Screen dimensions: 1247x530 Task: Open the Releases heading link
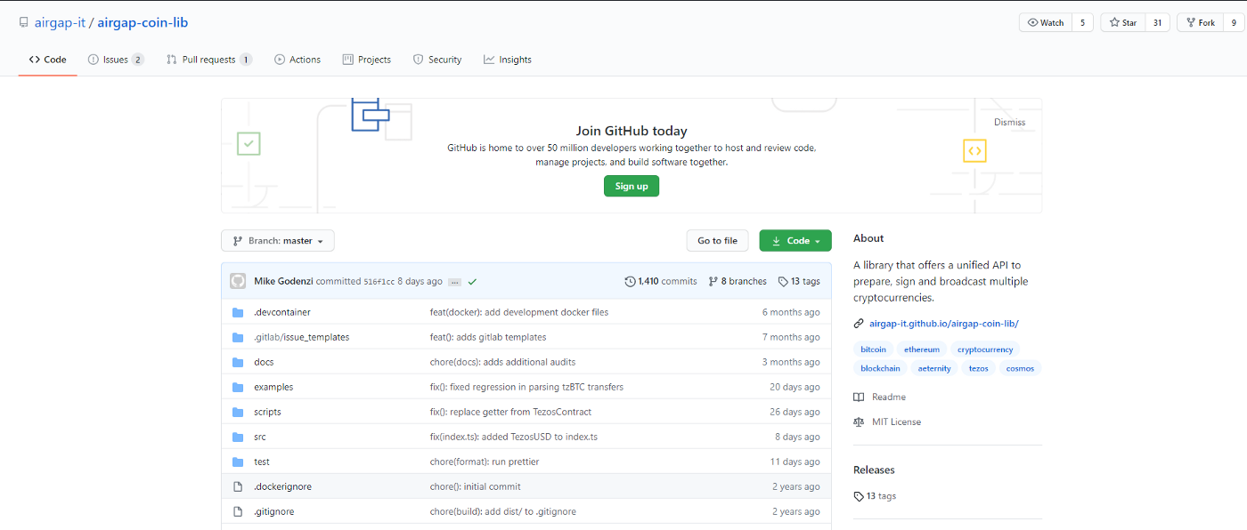coord(874,470)
